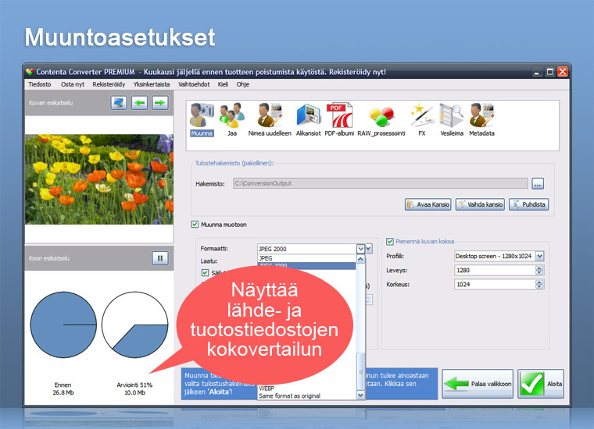Click the Korkeus stepper control

click(539, 285)
